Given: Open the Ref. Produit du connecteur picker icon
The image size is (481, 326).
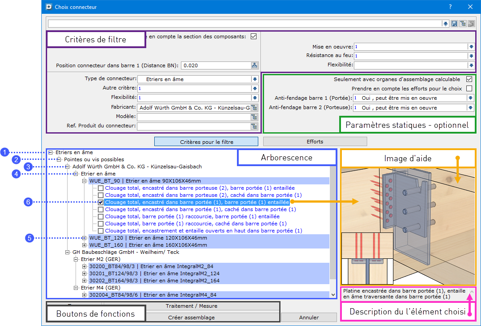Looking at the screenshot, I should point(254,126).
